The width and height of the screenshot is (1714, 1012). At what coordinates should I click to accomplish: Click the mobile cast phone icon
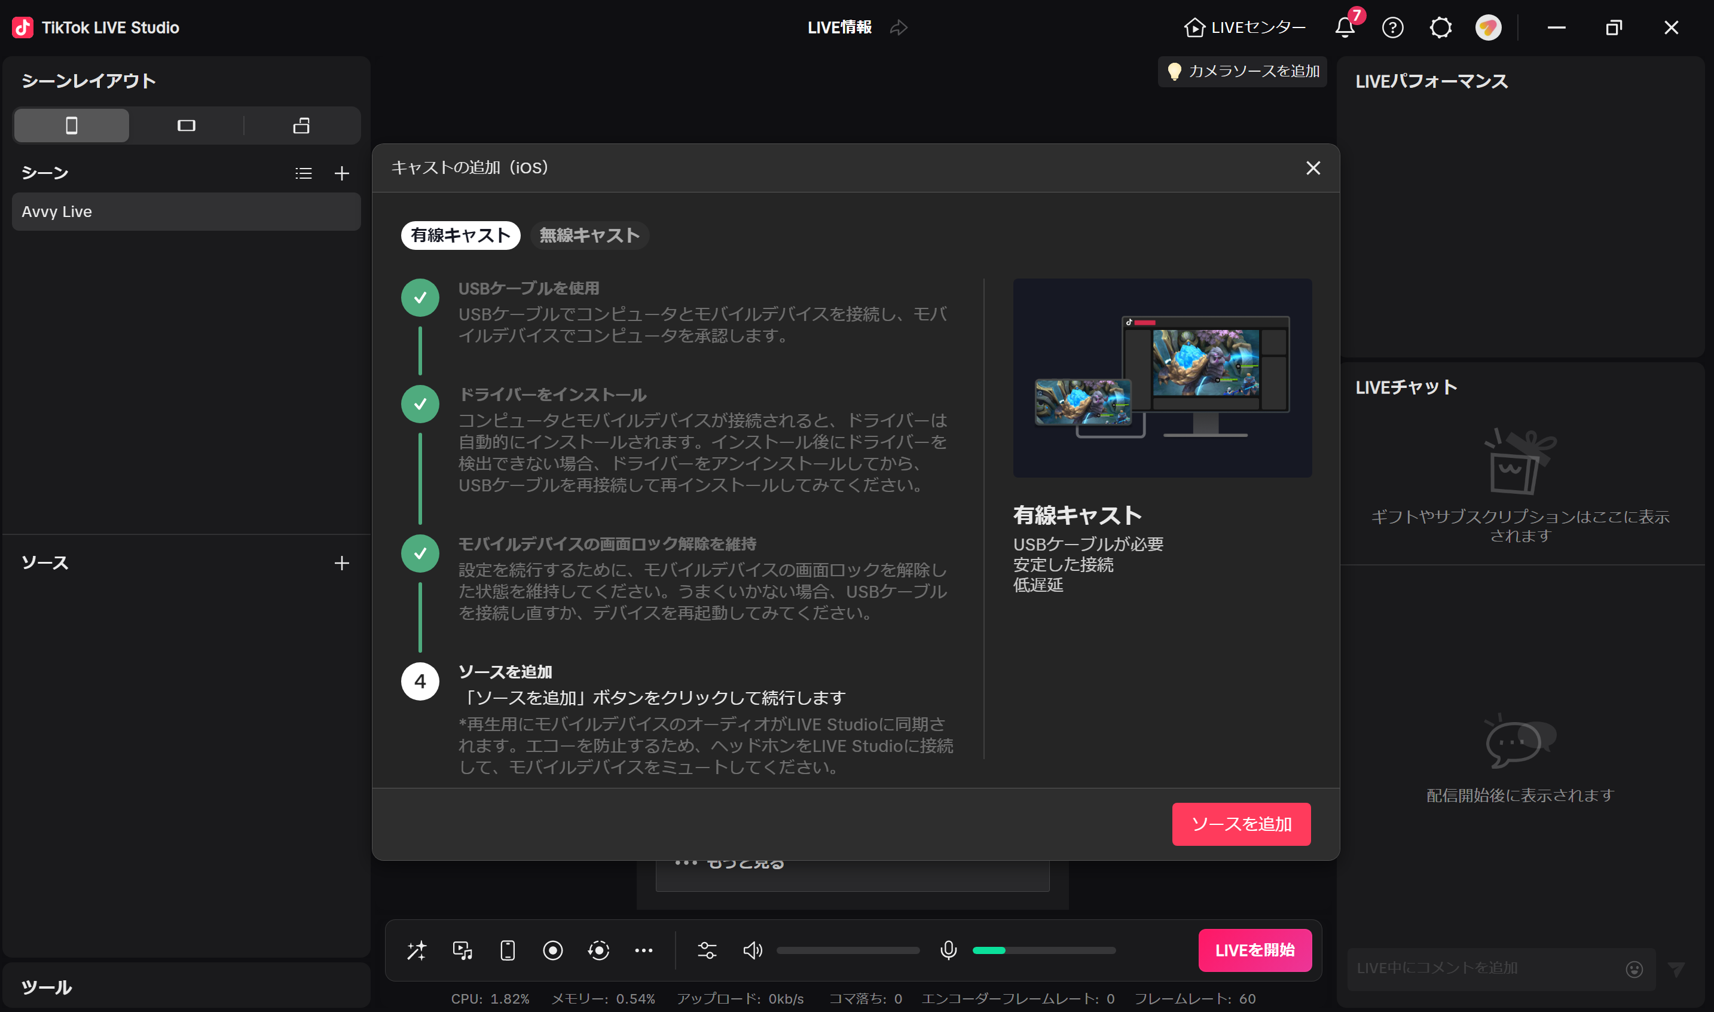(x=508, y=950)
